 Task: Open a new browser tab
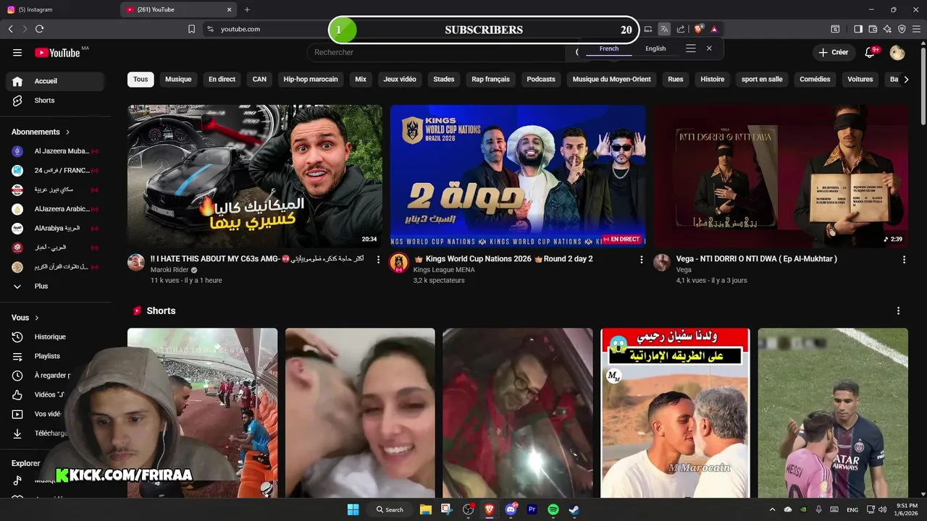point(247,9)
